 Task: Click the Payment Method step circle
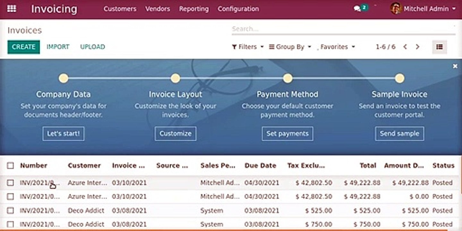pos(287,78)
